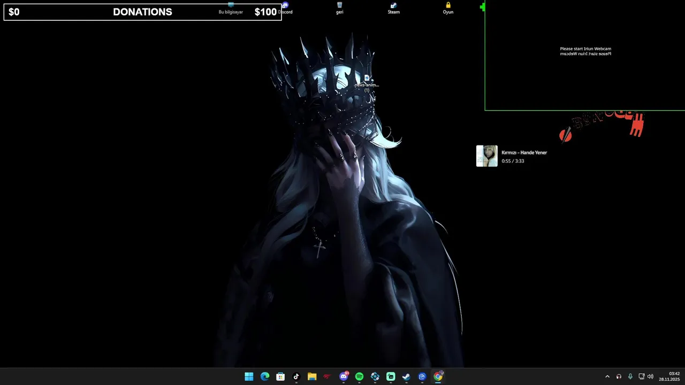Click the red wing logo taskbar icon

click(328, 376)
